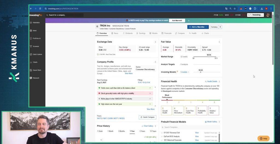Expand the Add to Watchlist dropdown arrow
This screenshot has width=280, height=144.
click(x=207, y=27)
